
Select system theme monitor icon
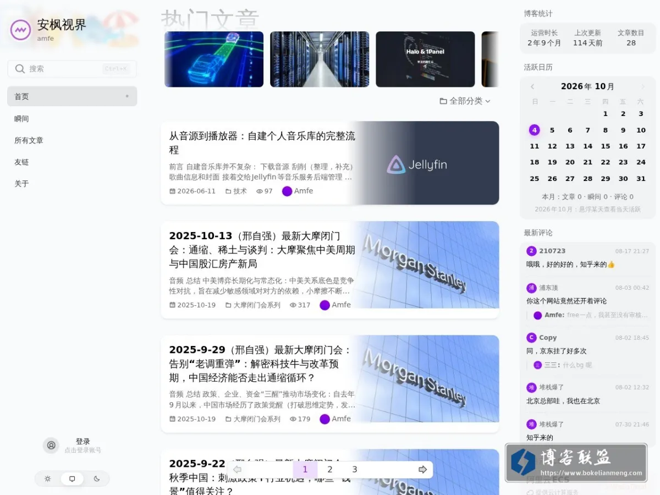tap(72, 479)
